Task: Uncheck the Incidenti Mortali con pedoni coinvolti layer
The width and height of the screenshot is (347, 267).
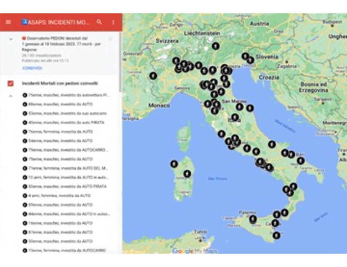Action: [10, 84]
